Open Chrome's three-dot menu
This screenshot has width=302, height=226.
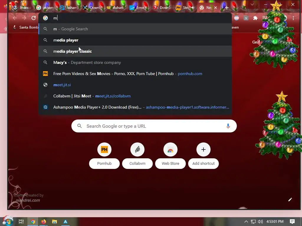tap(293, 18)
